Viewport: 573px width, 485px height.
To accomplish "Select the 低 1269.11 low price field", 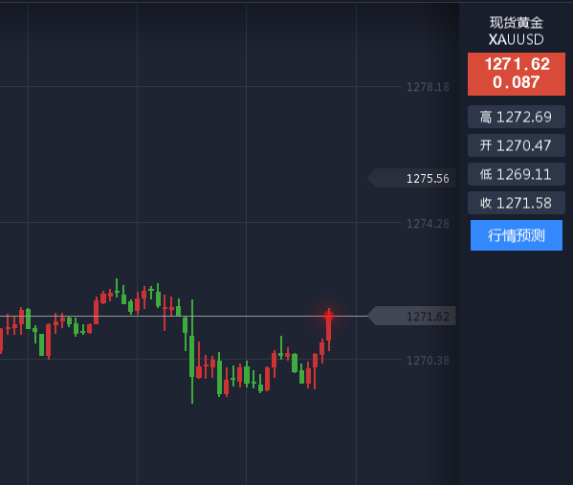I will (516, 174).
